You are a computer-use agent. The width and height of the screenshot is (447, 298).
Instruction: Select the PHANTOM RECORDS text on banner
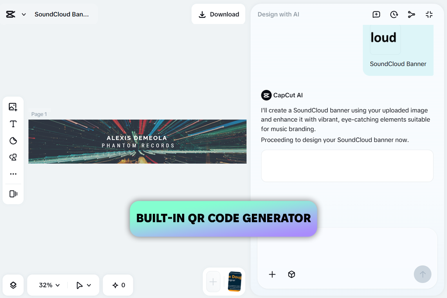138,146
